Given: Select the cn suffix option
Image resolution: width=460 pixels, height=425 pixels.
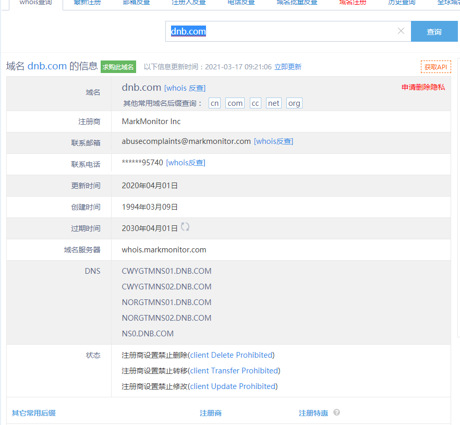Looking at the screenshot, I should (x=214, y=103).
